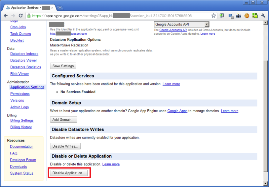Click the B! Hatena bookmark extension icon
Image resolution: width=269 pixels, height=187 pixels.
pyautogui.click(x=231, y=16)
